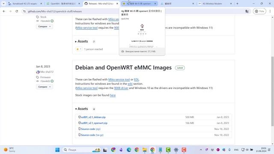Open the Firmware tag link
This screenshot has height=154, width=274.
[x=45, y=77]
